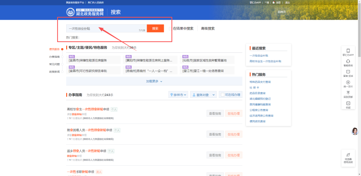361x176 pixels.
Task: Click the virtual assistant avatar
Action: 355,131
